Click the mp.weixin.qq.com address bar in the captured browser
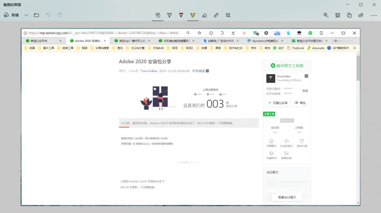The image size is (381, 213). pos(105,33)
